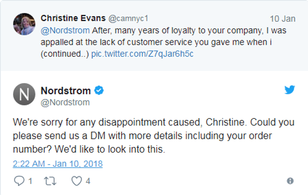Like the tweet with heart icon
308x195 pixels.
click(x=76, y=181)
